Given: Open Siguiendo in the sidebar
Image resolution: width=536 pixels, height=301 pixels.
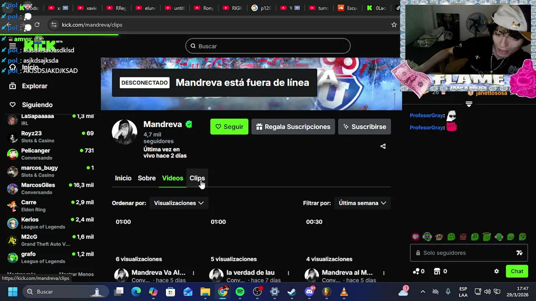Looking at the screenshot, I should pos(37,105).
